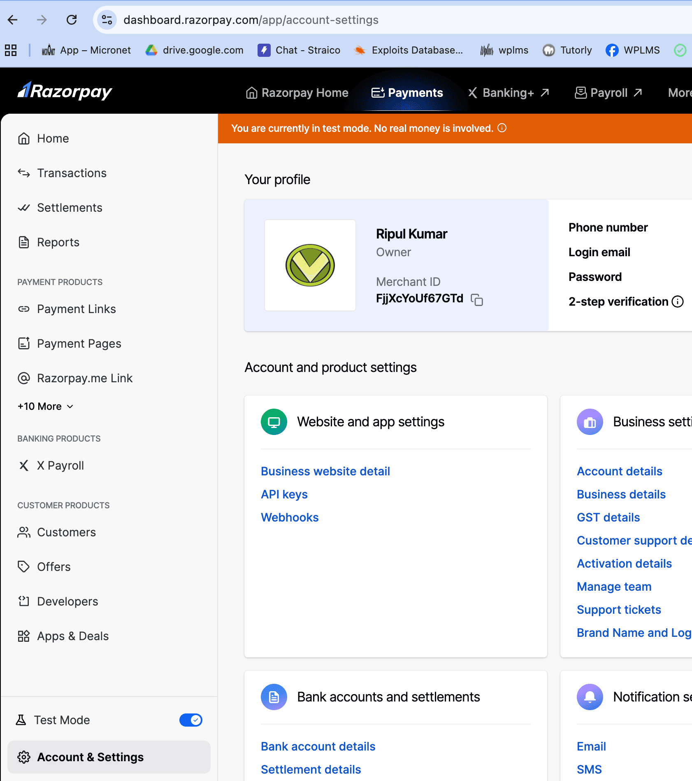Open the wplms bookmark
Screen dimensions: 692x781
[504, 50]
